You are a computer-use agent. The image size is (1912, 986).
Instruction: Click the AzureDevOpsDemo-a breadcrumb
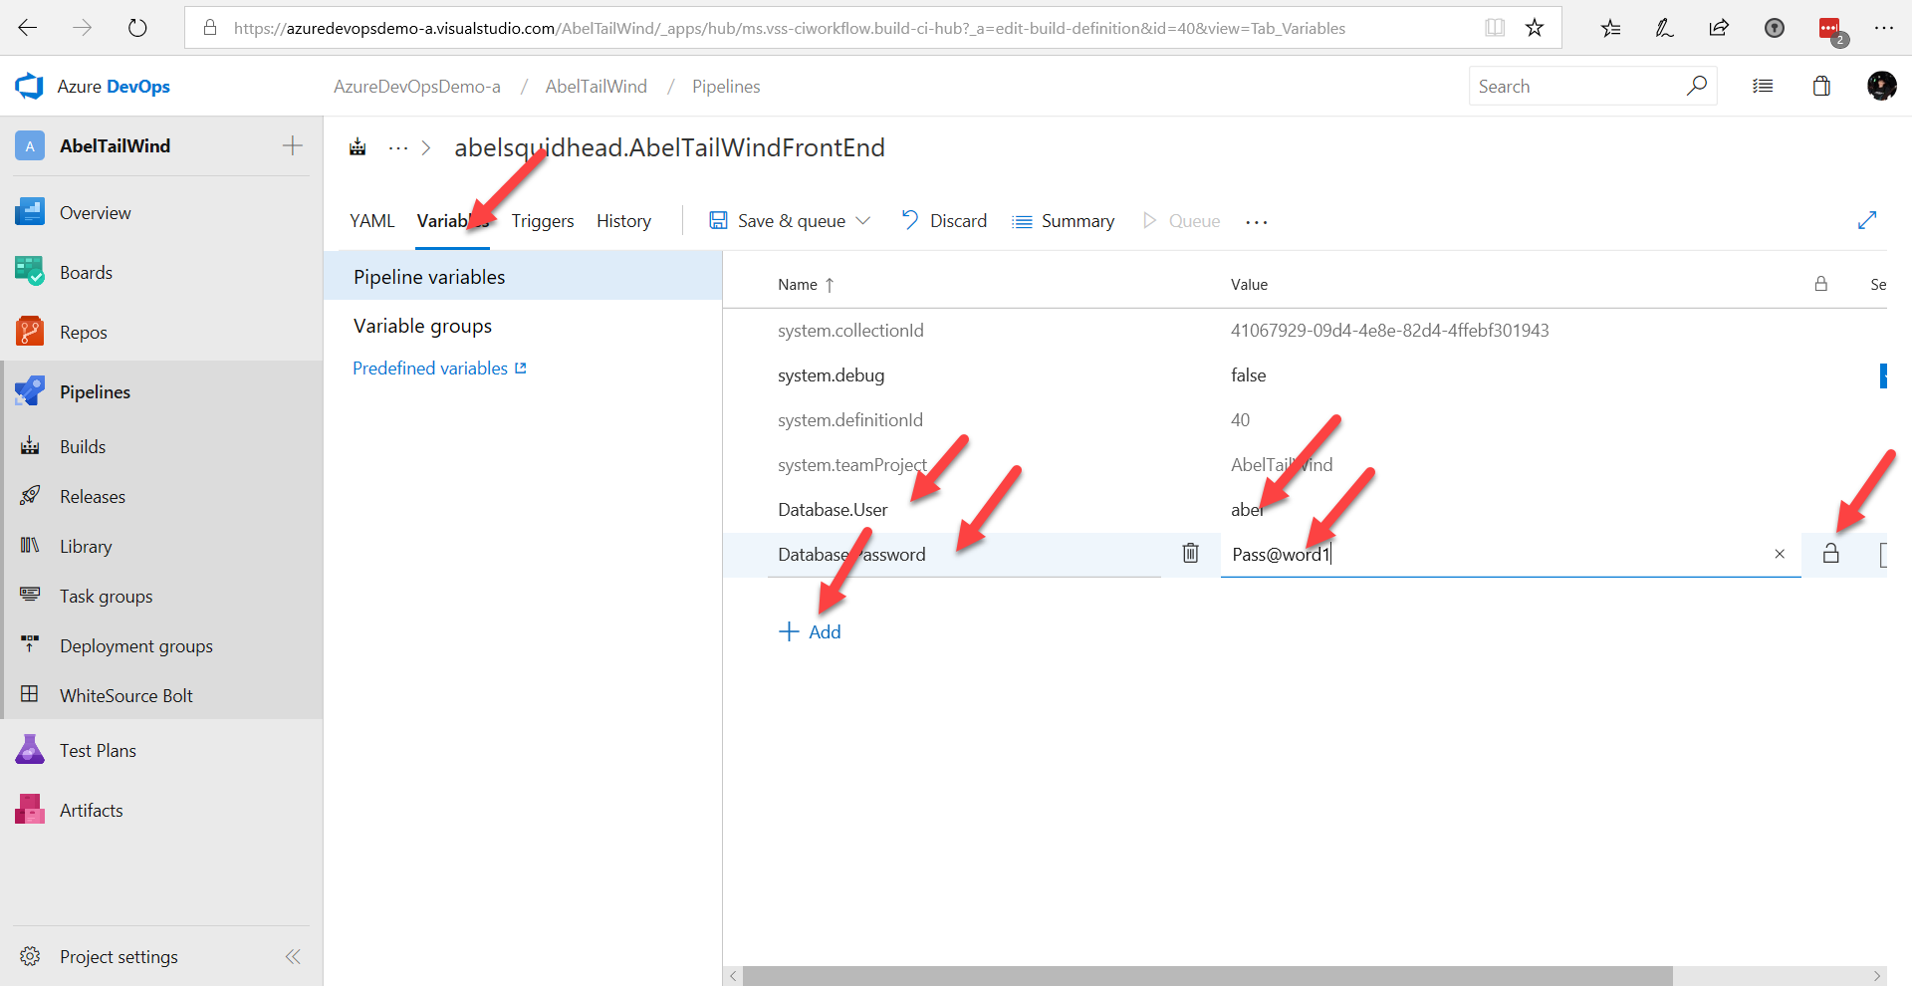click(x=417, y=87)
